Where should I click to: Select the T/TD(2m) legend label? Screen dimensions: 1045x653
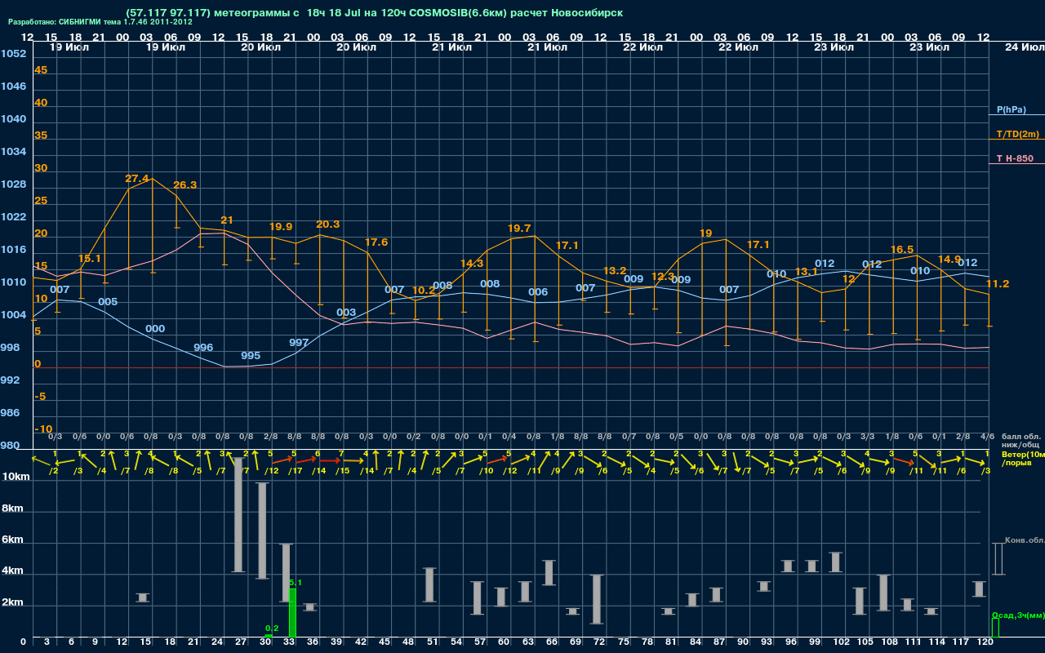(1017, 134)
